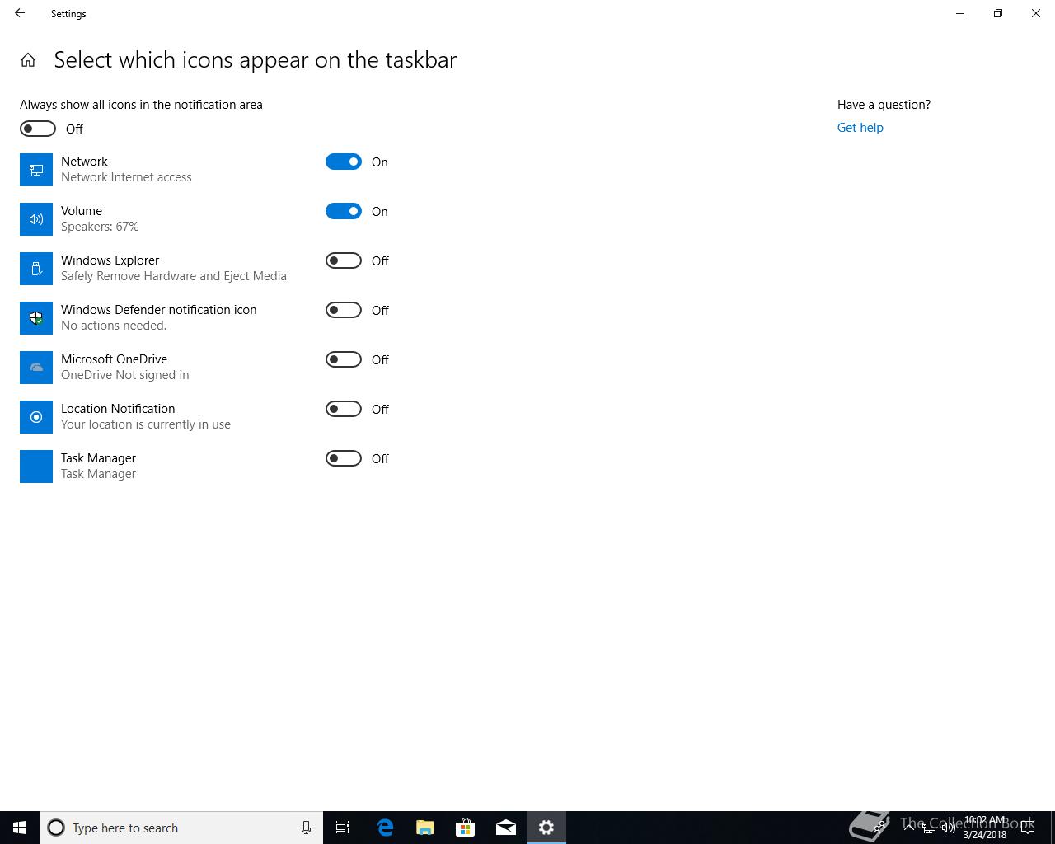1055x844 pixels.
Task: Open Task View from the taskbar
Action: point(343,828)
